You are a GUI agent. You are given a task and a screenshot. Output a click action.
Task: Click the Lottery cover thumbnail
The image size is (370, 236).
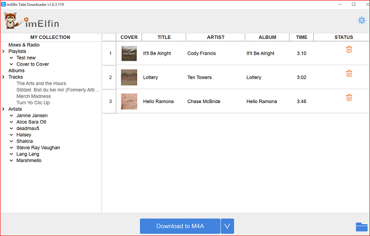129,77
